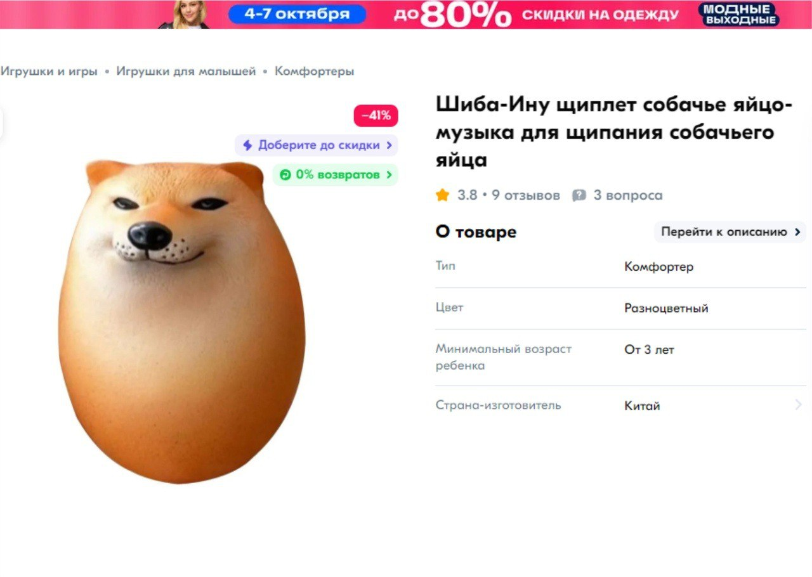The image size is (812, 577).
Task: Click the 4-7 октября banner date pill
Action: (297, 14)
